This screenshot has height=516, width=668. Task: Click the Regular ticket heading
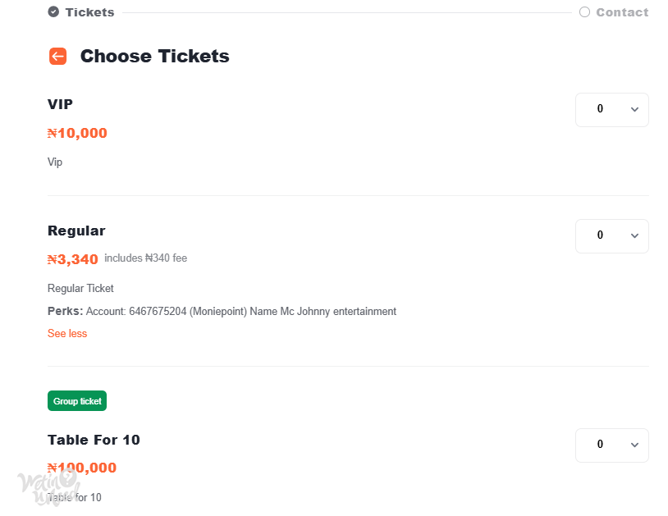tap(76, 231)
